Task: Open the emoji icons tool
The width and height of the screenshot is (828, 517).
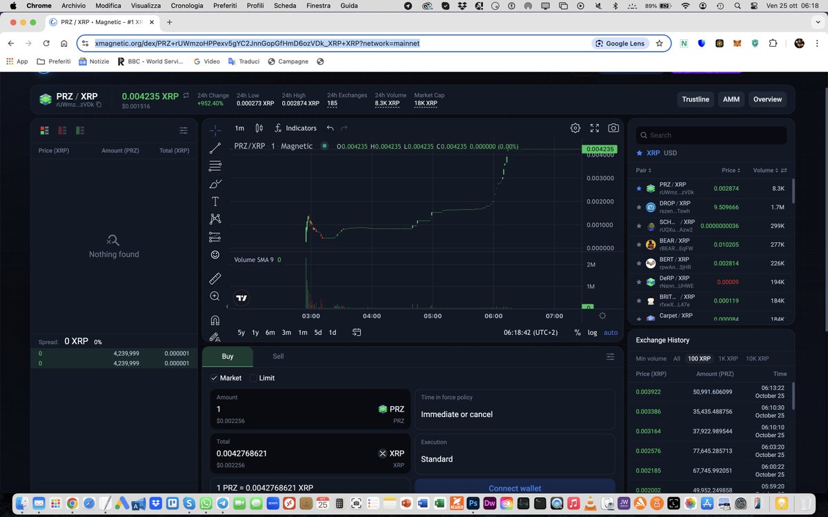Action: coord(215,255)
